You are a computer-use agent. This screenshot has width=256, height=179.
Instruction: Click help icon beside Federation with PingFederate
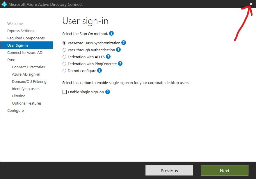coord(120,63)
